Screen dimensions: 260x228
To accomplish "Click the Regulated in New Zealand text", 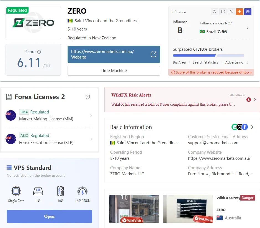I will point(92,38).
